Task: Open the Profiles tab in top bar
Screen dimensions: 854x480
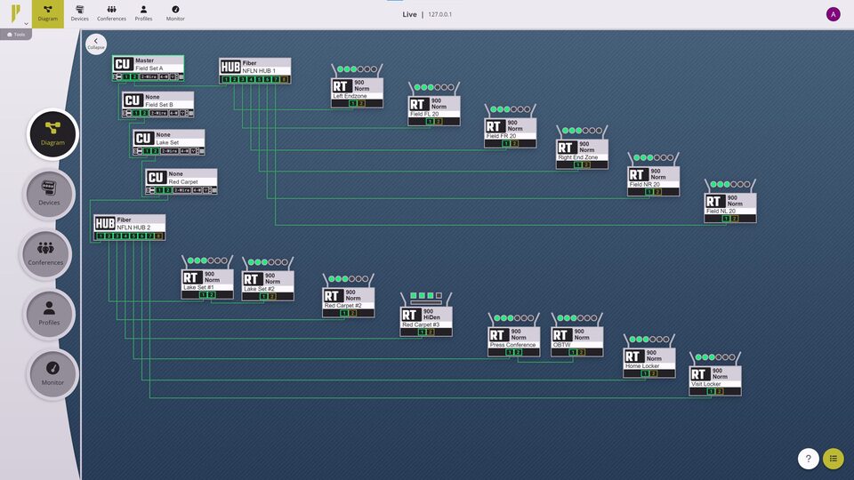Action: pos(143,13)
